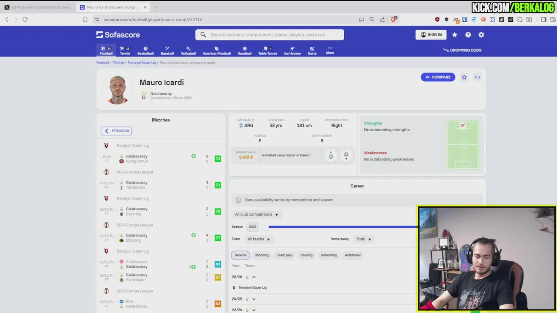Screen dimensions: 557x313
Task: Focus the search matches and players field
Action: click(x=269, y=35)
